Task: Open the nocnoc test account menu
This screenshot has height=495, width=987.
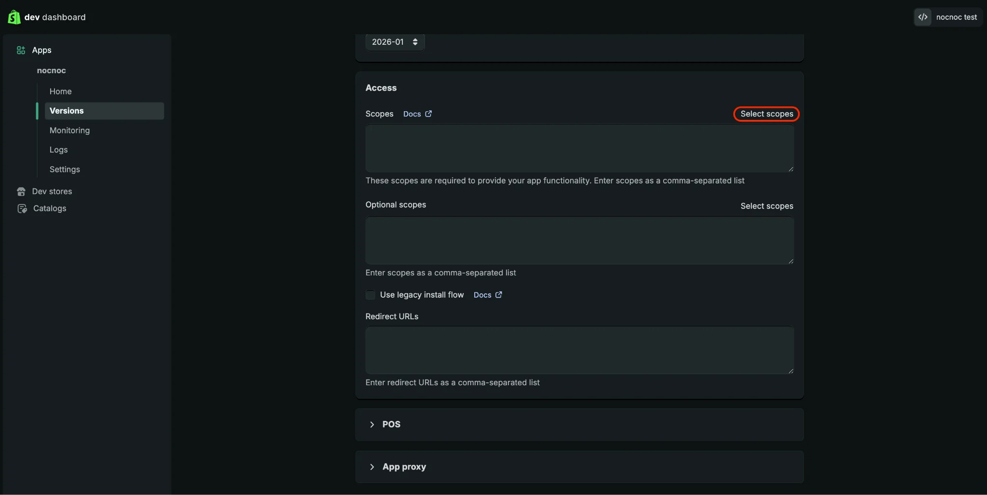Action: point(948,17)
